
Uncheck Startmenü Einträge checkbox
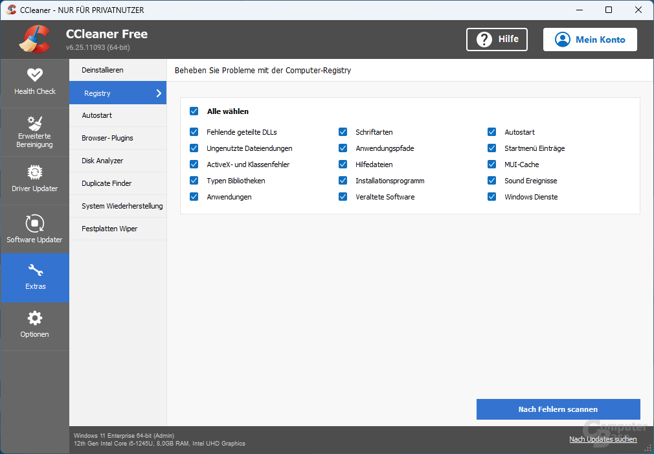491,148
